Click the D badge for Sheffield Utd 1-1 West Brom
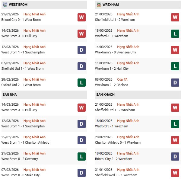The image size is (181, 179). point(81,66)
